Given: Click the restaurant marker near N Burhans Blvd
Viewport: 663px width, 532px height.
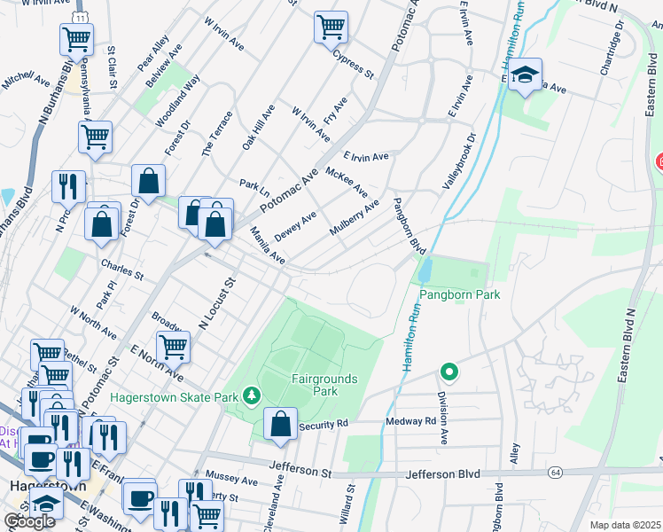Looking at the screenshot, I should (x=68, y=186).
